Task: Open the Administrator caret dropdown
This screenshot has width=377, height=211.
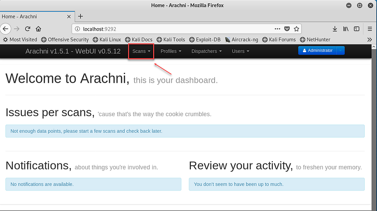Action: [x=340, y=51]
